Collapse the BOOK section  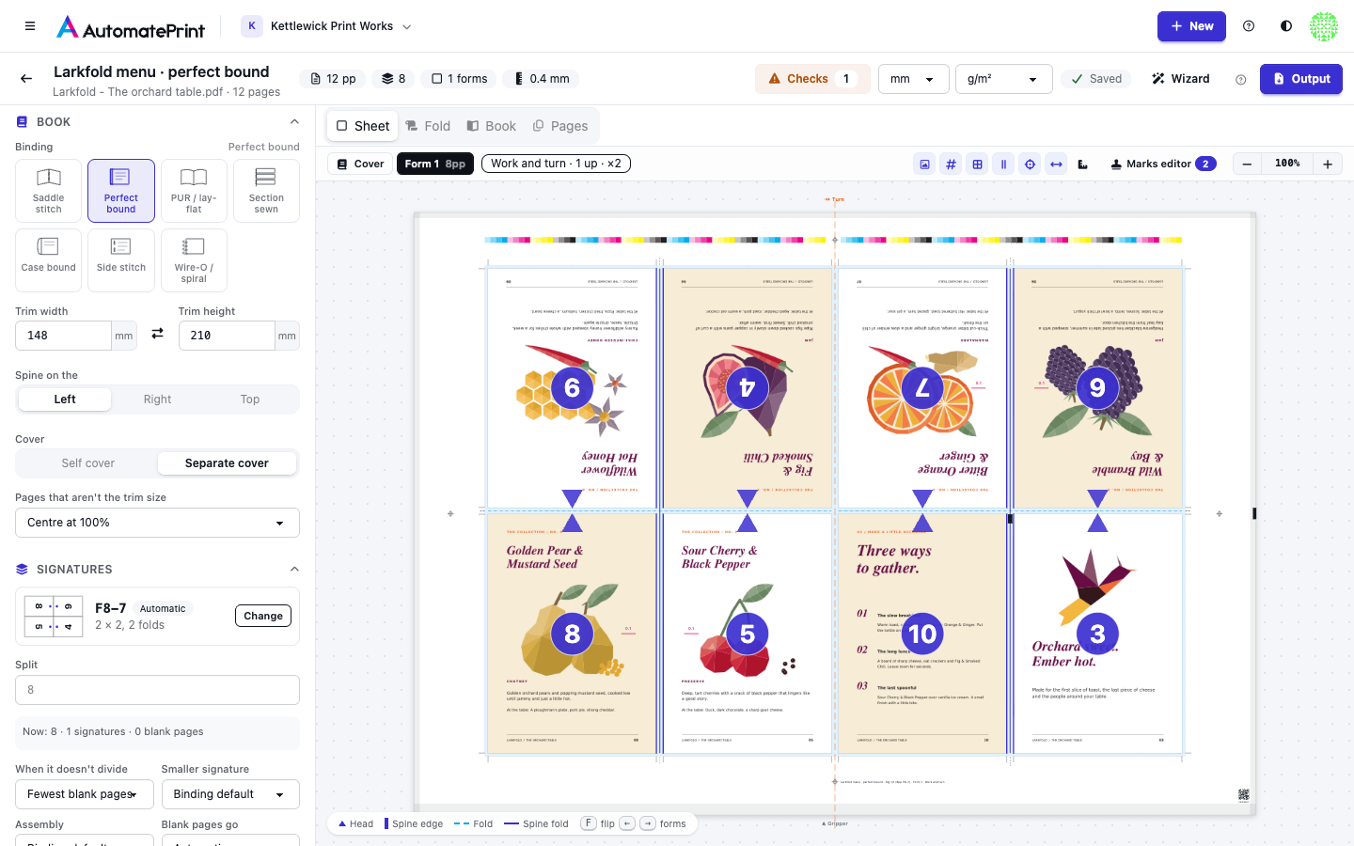click(x=294, y=122)
